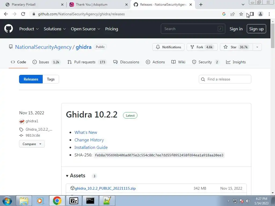This screenshot has height=206, width=275.
Task: Open the Pricing page
Action: [111, 29]
